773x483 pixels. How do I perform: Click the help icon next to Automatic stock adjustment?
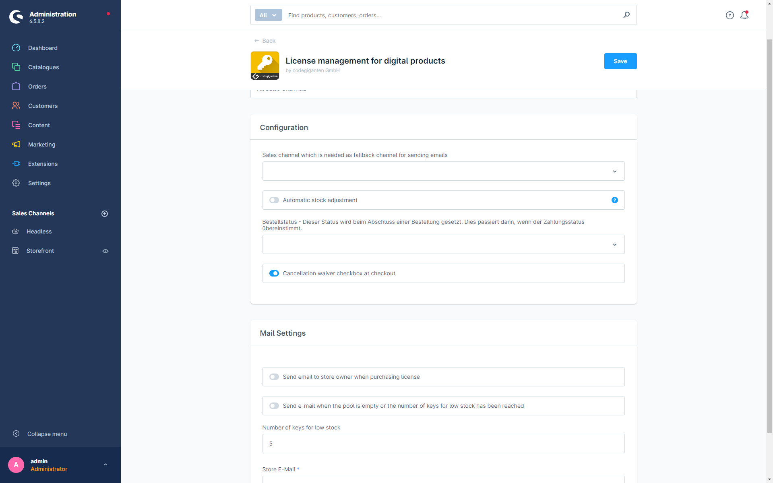614,200
